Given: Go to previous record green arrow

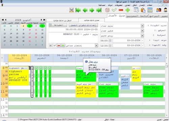Looking at the screenshot, I should pos(85,10).
